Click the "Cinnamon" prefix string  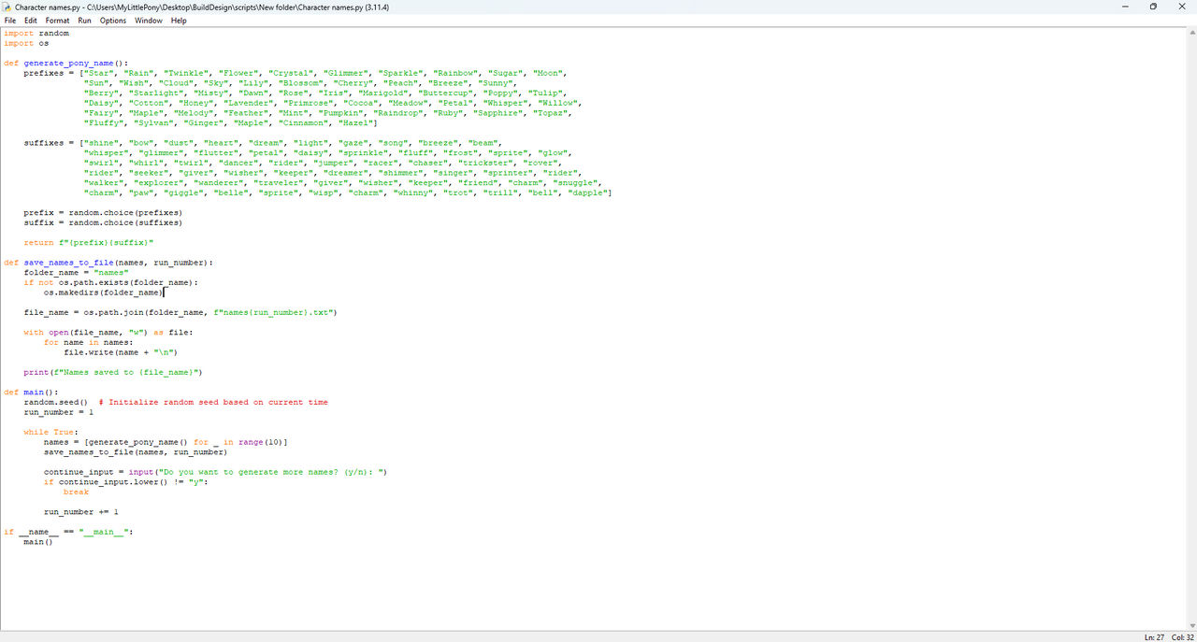click(305, 123)
